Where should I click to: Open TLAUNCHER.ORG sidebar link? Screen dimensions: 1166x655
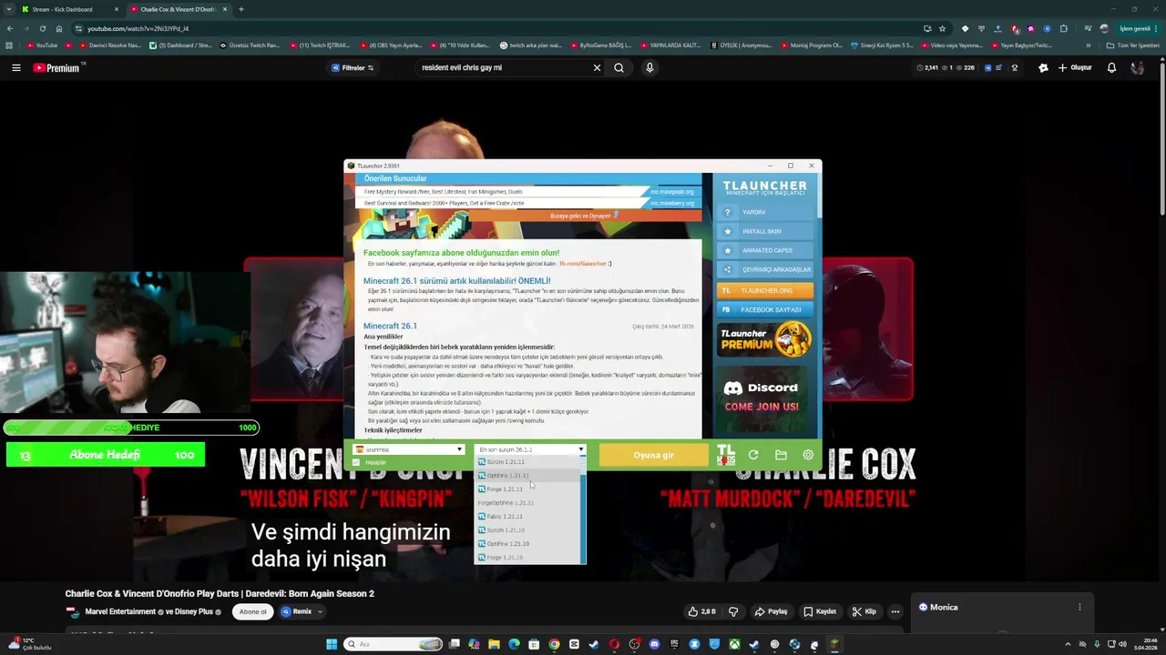pos(765,290)
